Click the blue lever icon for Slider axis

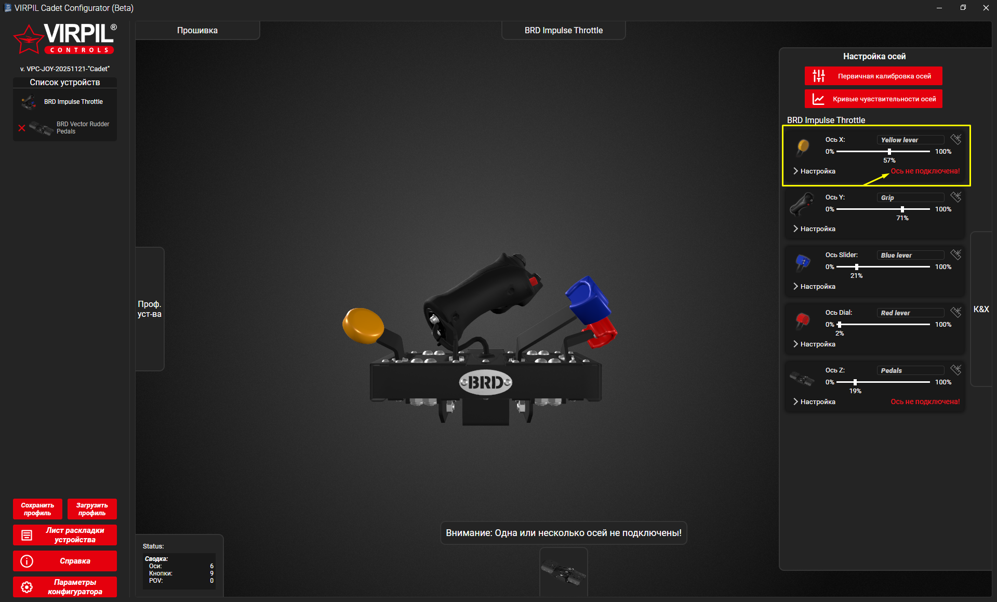(803, 262)
